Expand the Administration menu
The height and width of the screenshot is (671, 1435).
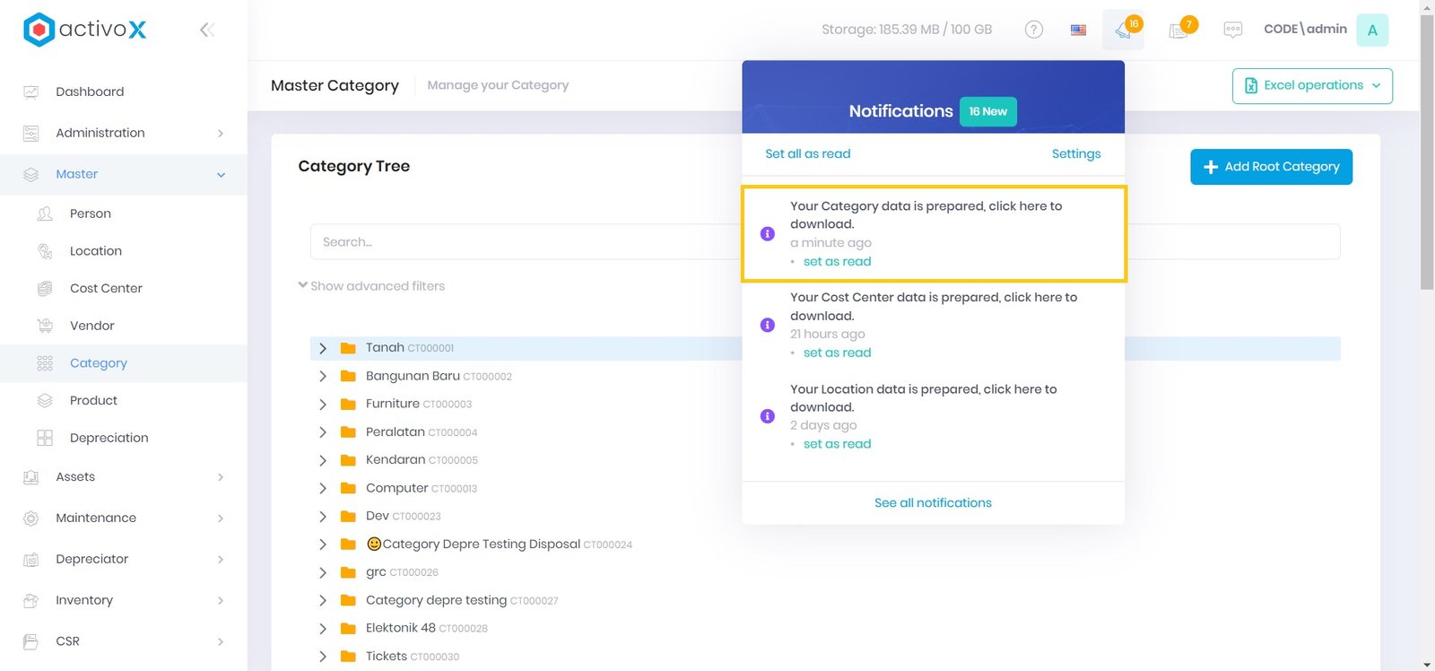[x=123, y=133]
